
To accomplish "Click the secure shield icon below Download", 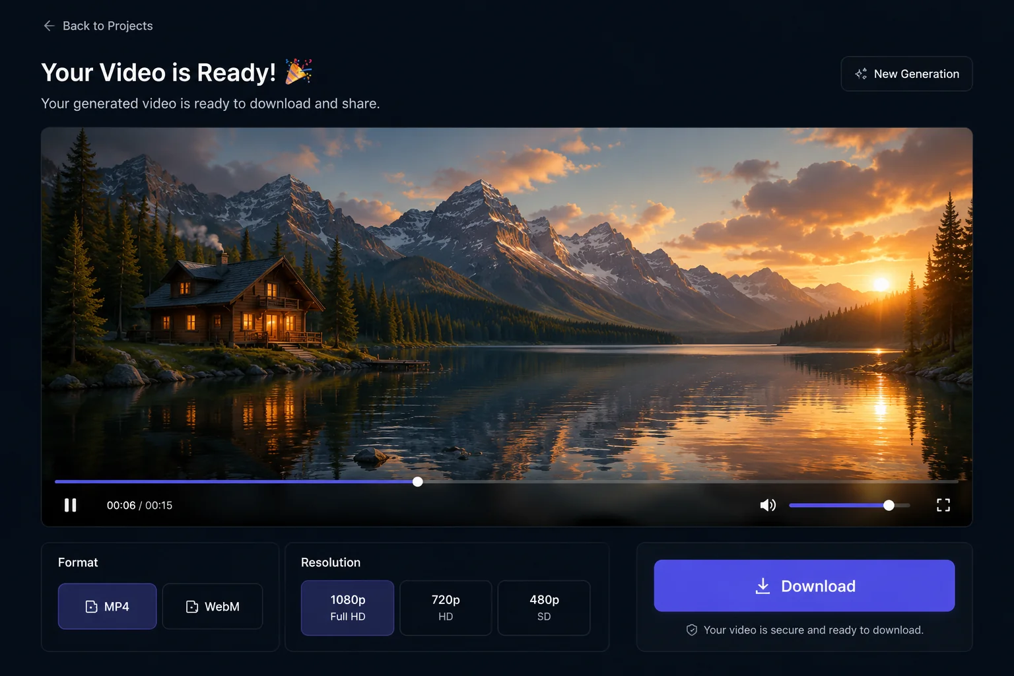I will tap(692, 630).
